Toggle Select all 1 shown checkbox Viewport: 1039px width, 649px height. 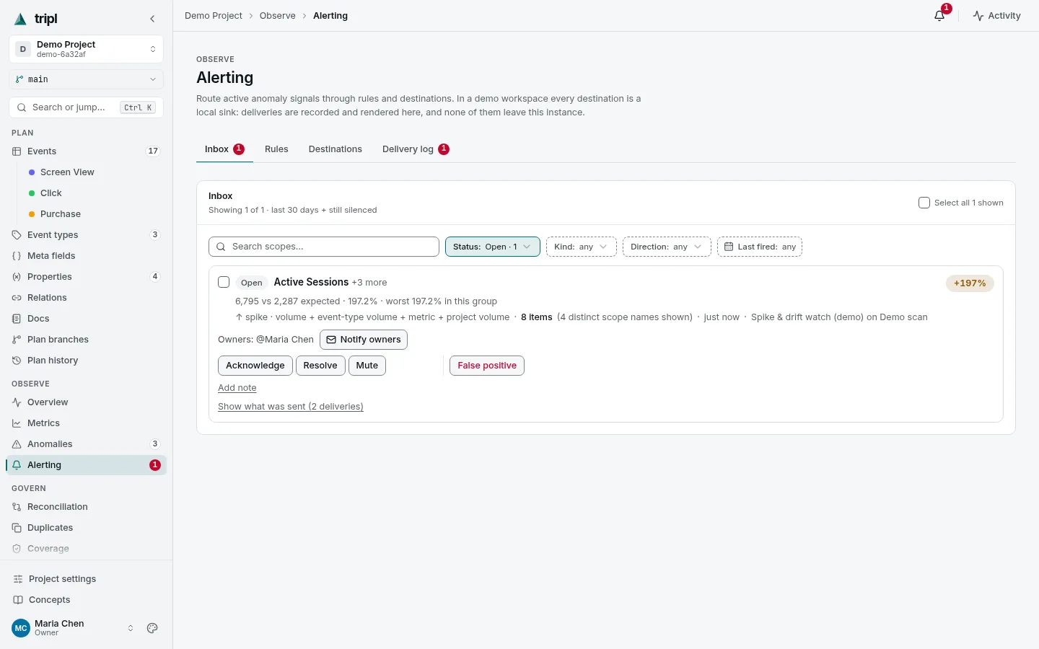[924, 203]
